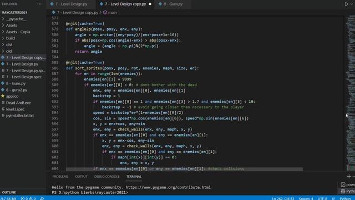Open Explorer more actions ellipsis menu

pos(39,4)
